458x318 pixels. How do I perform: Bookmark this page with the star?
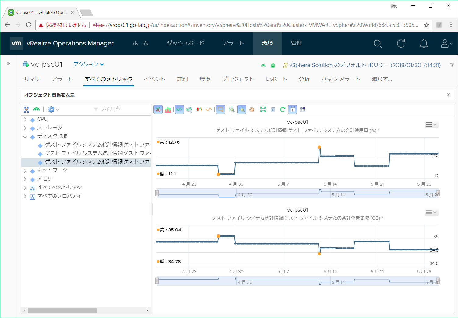[x=427, y=25]
